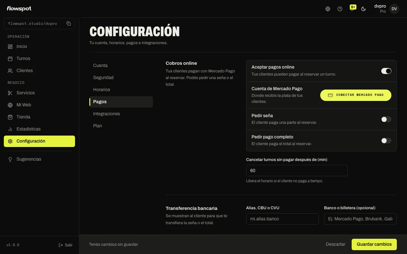Click Guardar cambios button
This screenshot has width=407, height=254.
[x=374, y=244]
